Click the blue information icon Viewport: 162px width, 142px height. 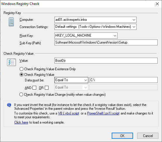[x=9, y=105]
